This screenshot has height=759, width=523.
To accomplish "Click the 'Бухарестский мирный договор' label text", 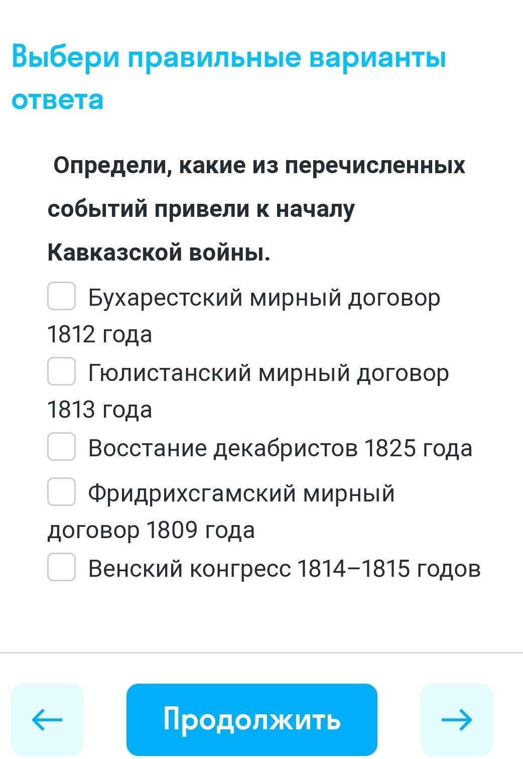I will pyautogui.click(x=264, y=298).
